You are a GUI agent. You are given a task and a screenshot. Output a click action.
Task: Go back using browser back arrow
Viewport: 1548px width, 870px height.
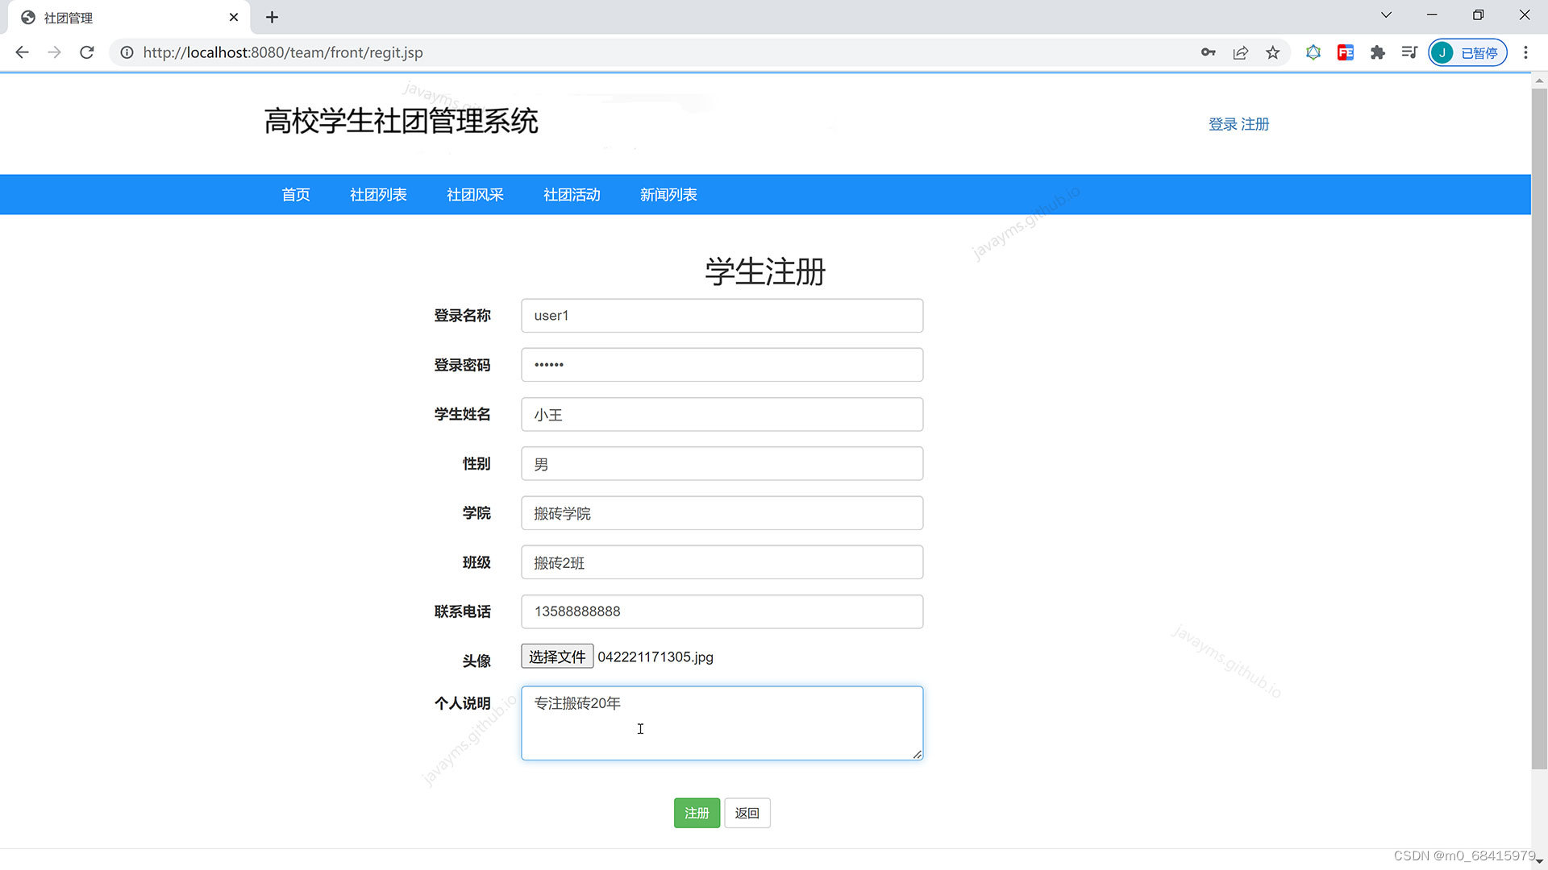22,52
